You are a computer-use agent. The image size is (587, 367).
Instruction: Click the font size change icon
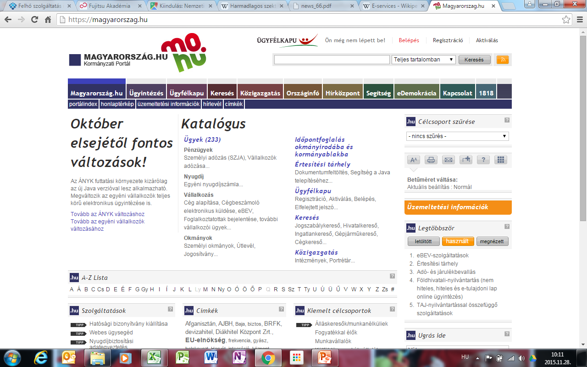pyautogui.click(x=414, y=160)
